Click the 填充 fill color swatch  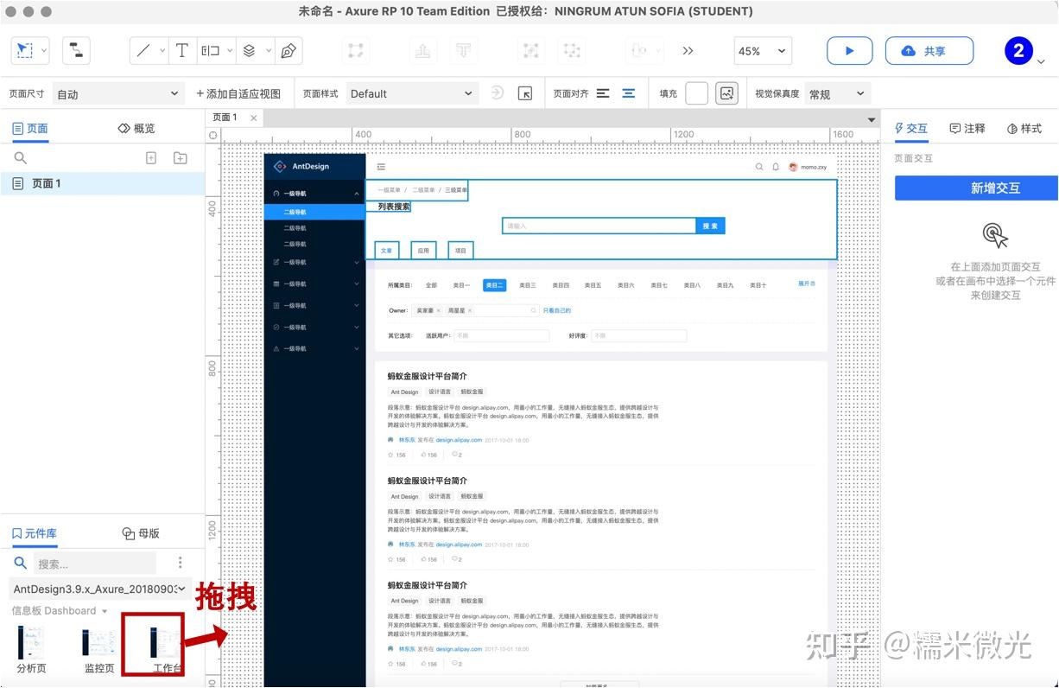[x=698, y=92]
